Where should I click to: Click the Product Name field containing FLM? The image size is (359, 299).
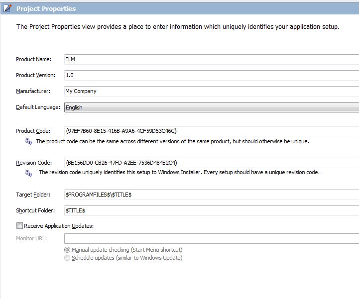(x=212, y=60)
